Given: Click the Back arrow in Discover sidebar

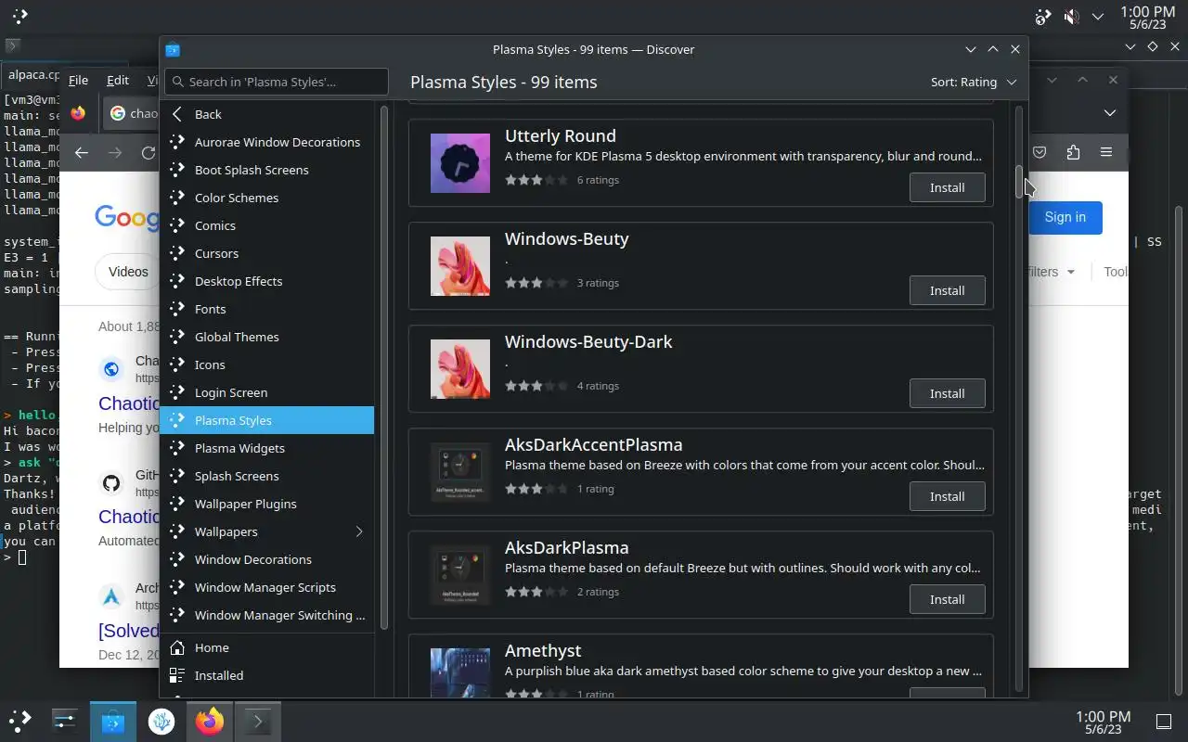Looking at the screenshot, I should [x=177, y=114].
